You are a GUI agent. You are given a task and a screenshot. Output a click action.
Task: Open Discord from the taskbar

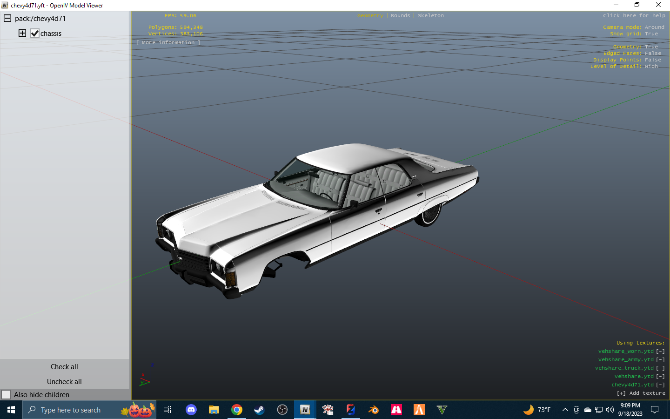click(191, 410)
